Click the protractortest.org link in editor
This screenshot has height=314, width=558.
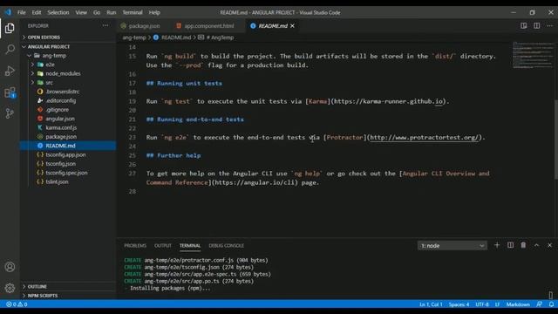pyautogui.click(x=425, y=138)
